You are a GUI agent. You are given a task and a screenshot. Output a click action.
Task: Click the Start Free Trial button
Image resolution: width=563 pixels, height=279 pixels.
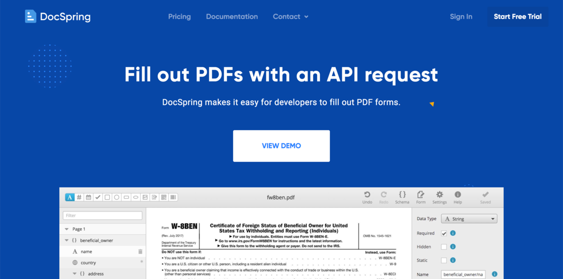pos(518,17)
